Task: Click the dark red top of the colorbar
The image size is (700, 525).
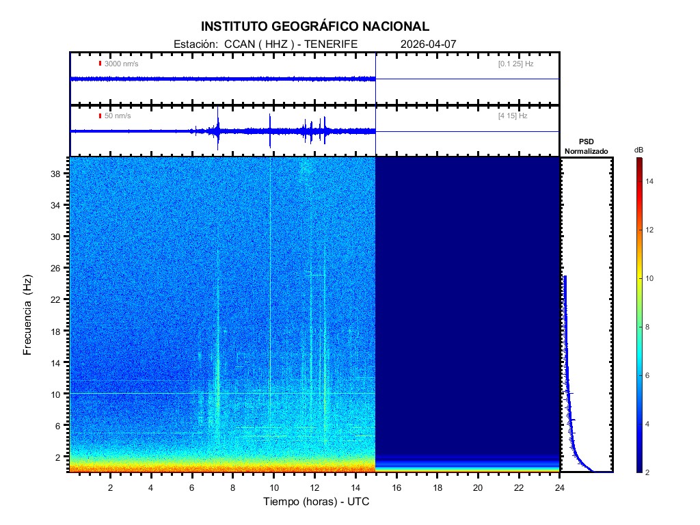Action: pos(638,161)
